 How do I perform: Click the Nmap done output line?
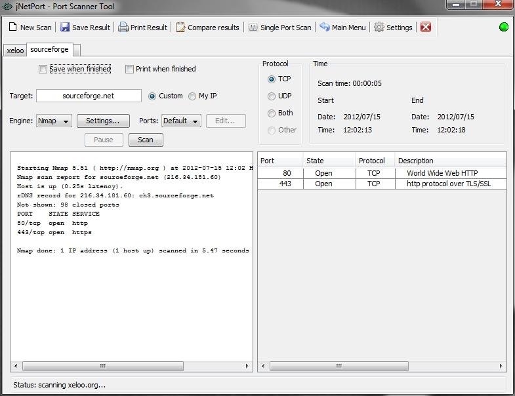tap(133, 250)
